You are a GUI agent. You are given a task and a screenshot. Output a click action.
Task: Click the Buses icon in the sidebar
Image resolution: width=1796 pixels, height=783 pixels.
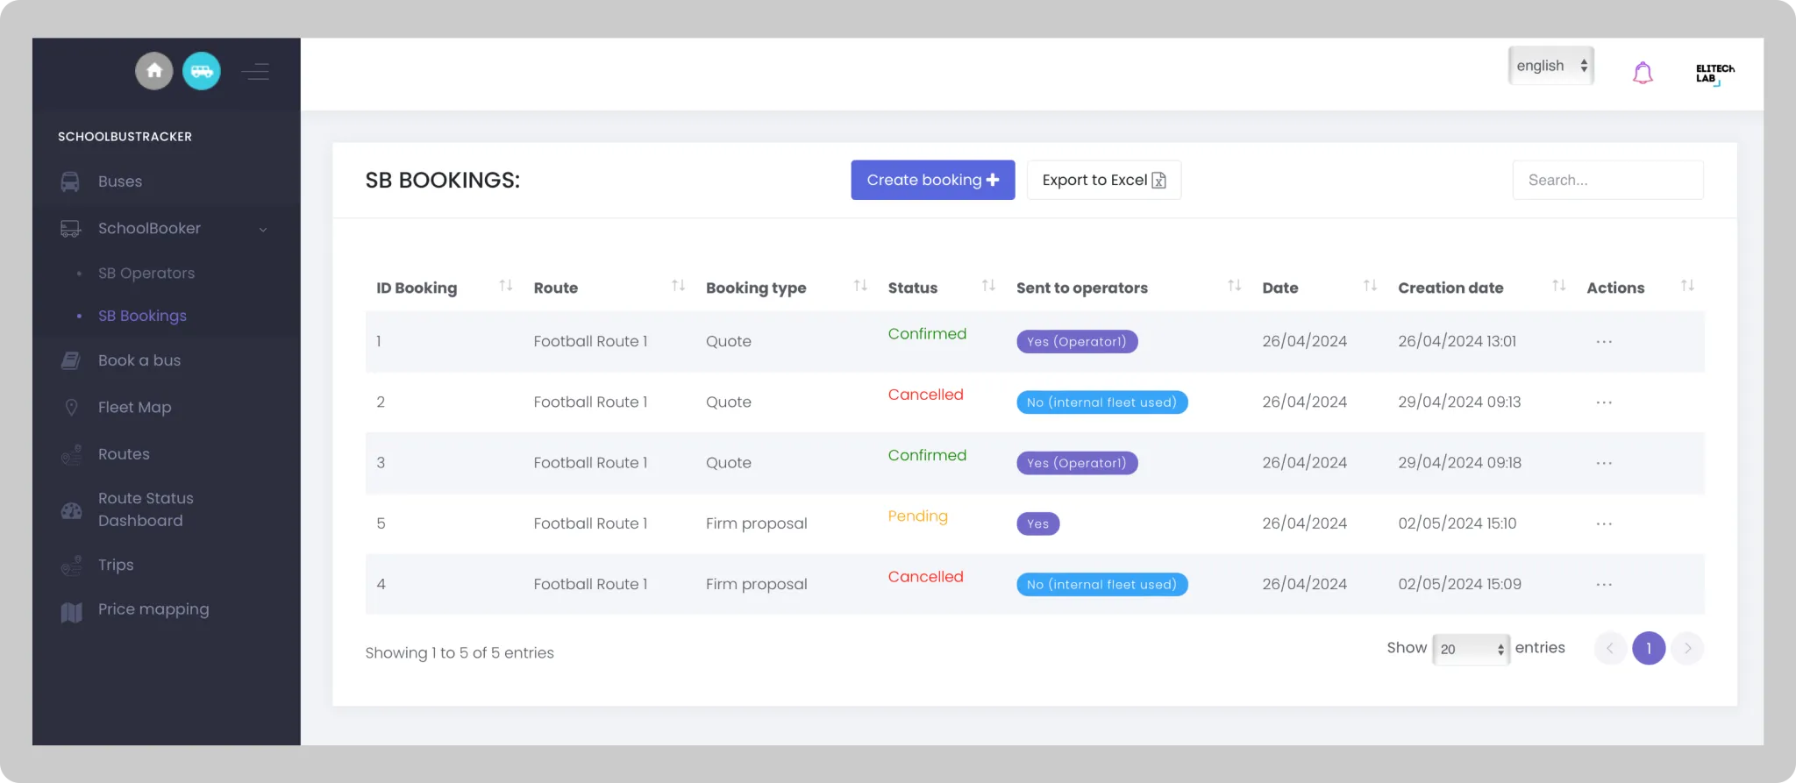point(70,182)
